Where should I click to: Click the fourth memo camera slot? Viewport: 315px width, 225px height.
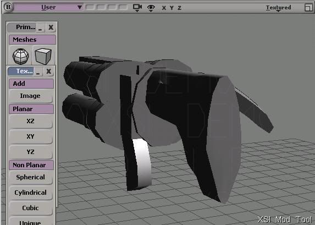[x=123, y=7]
